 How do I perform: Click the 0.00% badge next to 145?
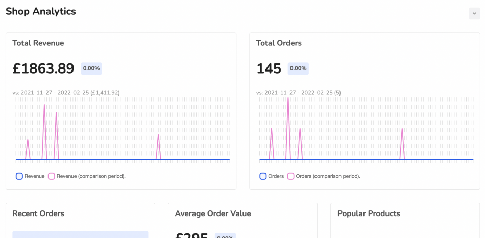[298, 68]
